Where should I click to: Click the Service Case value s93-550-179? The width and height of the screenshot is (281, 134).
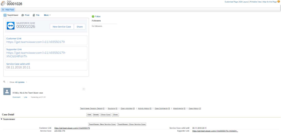pyautogui.click(x=60, y=131)
